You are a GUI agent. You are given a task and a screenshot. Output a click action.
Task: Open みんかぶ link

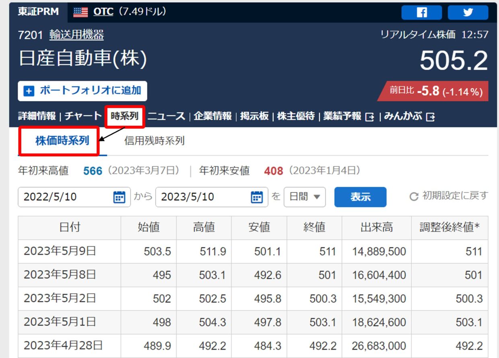[403, 117]
